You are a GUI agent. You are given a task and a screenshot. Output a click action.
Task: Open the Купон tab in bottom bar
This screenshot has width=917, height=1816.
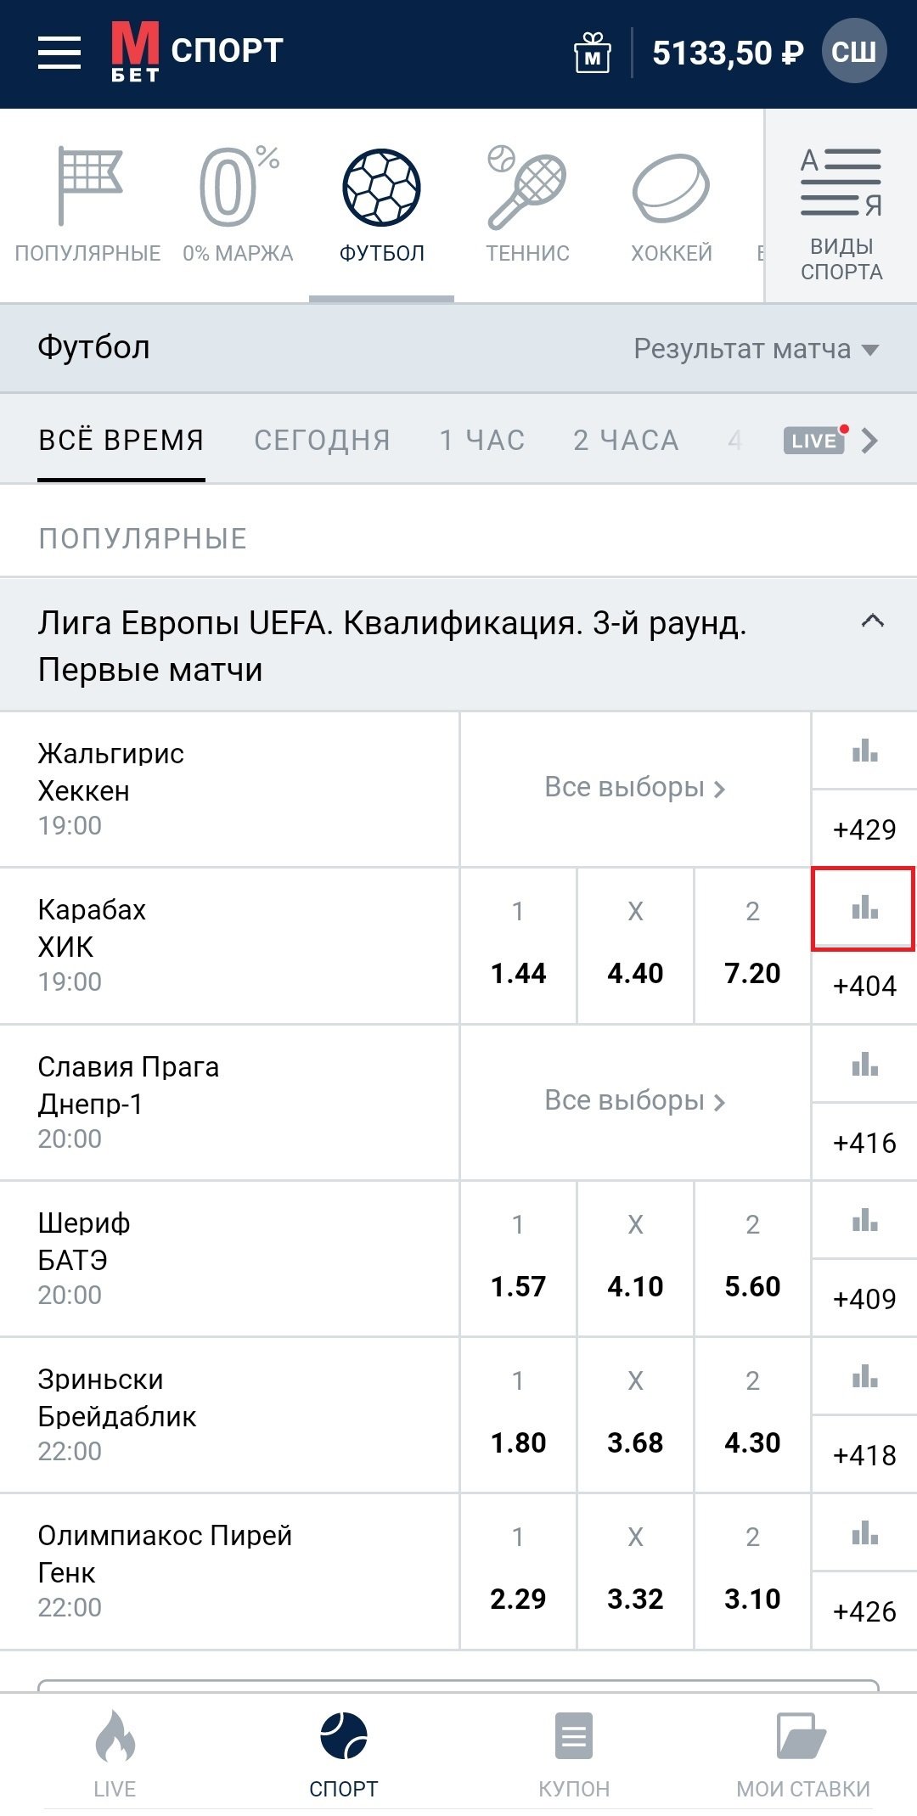(x=574, y=1753)
